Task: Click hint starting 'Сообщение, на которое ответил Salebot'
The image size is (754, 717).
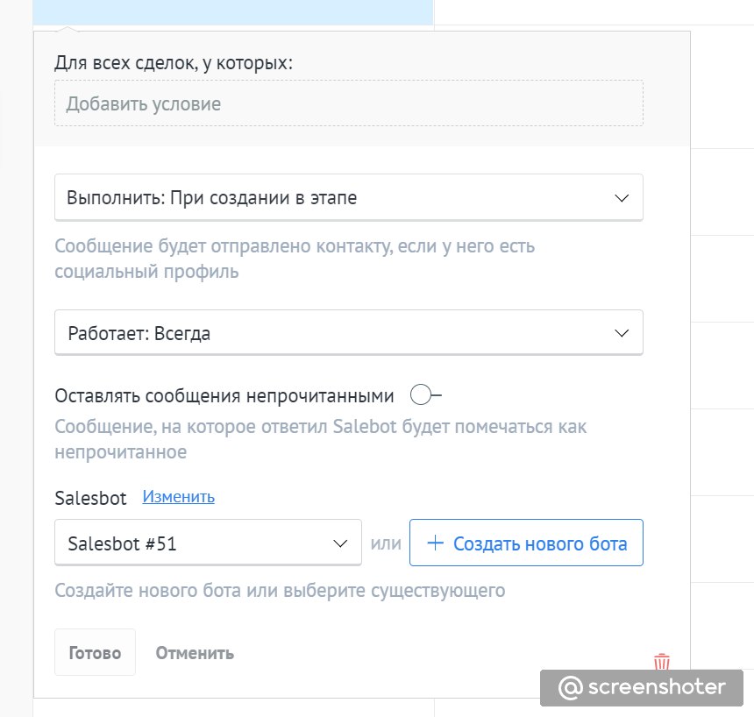Action: (320, 439)
